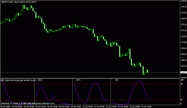The width and height of the screenshot is (187, 108).
Task: Click the 21 Oct 11:00 time label
Action: click(111, 107)
